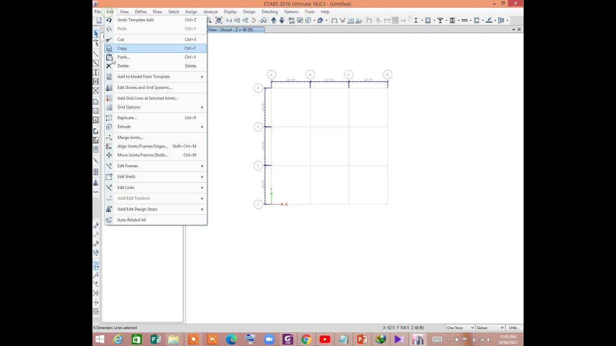Click grid bubble A in the plan
The height and width of the screenshot is (346, 616).
271,74
